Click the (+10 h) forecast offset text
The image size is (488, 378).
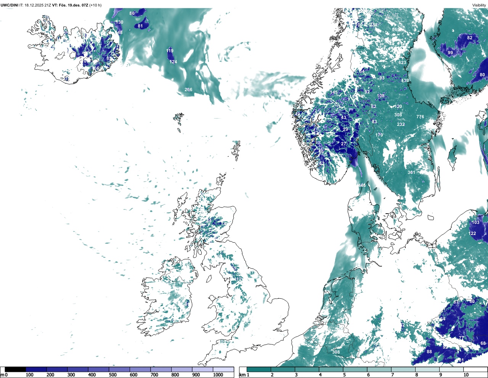click(x=95, y=5)
